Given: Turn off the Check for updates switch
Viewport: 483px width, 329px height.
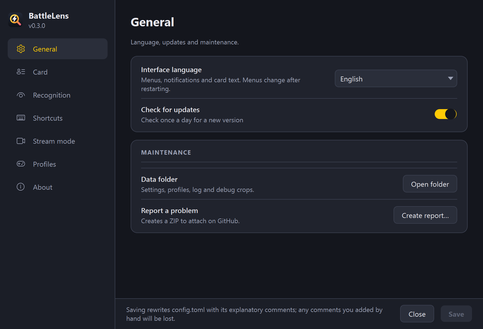Looking at the screenshot, I should 446,114.
